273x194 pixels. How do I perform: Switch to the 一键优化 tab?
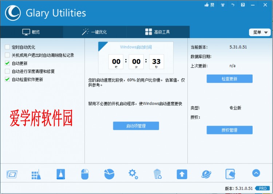tap(95, 32)
